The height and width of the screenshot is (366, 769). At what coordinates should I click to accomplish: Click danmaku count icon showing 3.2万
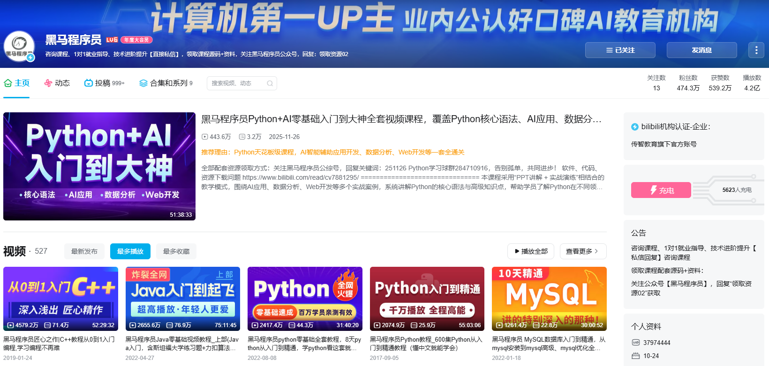pos(242,137)
